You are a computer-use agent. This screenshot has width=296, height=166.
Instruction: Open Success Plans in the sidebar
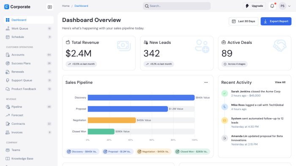click(29, 63)
